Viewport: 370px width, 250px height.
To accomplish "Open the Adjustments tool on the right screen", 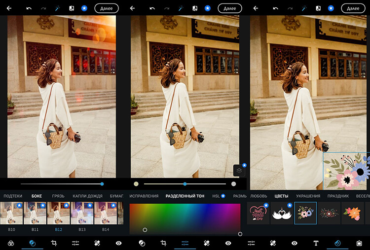I will pyautogui.click(x=251, y=243).
